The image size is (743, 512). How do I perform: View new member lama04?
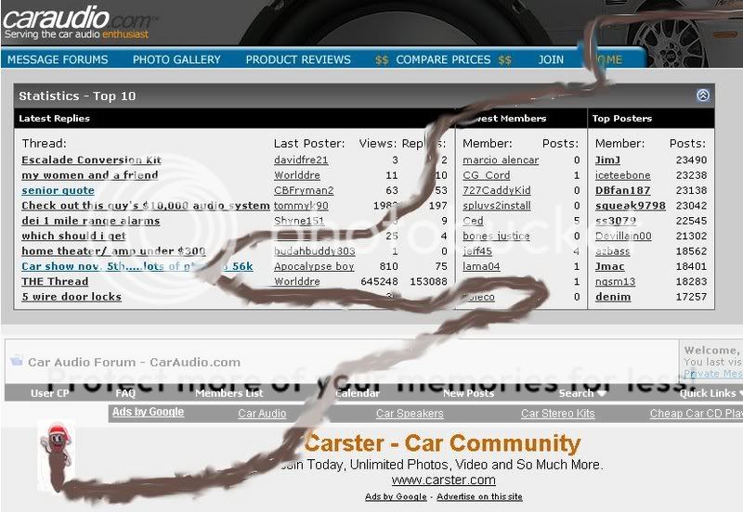pos(481,266)
